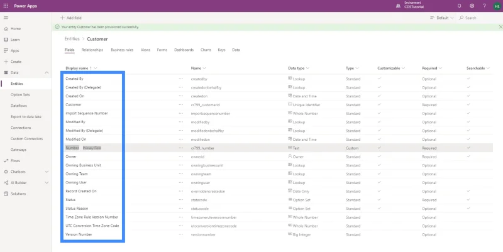Screen dimensions: 503x252
Task: Open Gateways in sidebar
Action: (18, 150)
